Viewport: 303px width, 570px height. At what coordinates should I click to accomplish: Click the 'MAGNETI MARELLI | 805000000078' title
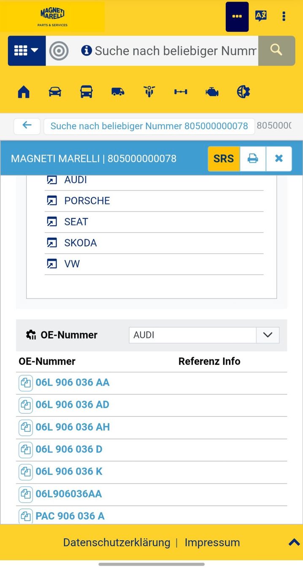(x=94, y=159)
